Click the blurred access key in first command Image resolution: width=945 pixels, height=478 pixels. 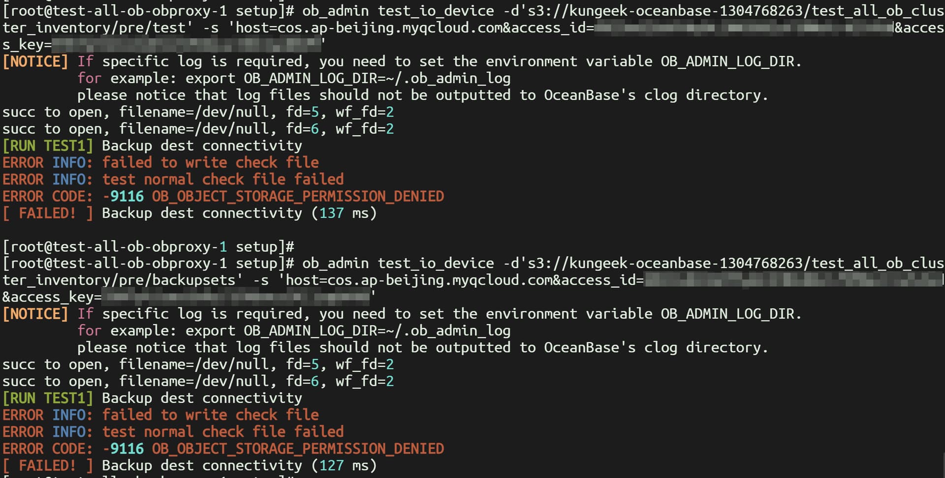[187, 45]
